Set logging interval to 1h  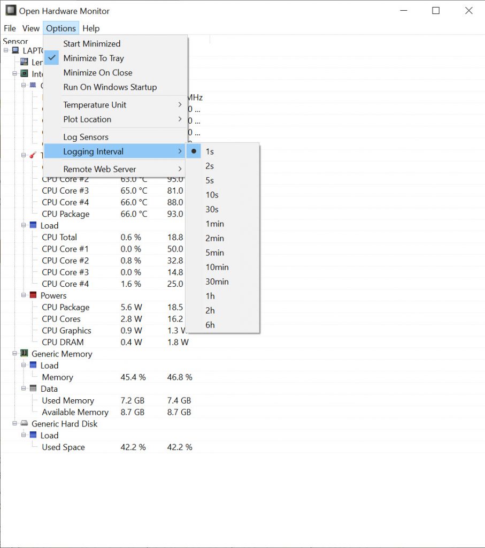tap(223, 296)
